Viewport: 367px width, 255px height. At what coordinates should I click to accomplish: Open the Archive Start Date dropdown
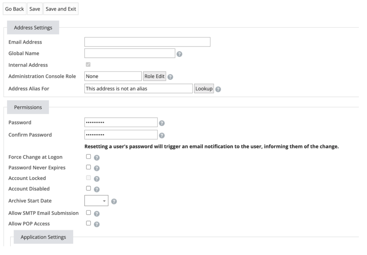pos(104,201)
